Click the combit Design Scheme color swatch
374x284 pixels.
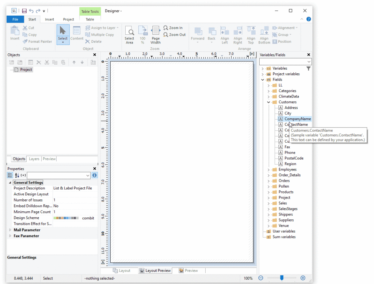(x=66, y=218)
